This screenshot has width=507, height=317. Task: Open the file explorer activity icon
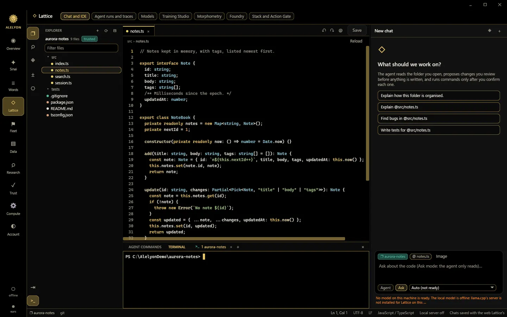[x=33, y=33]
